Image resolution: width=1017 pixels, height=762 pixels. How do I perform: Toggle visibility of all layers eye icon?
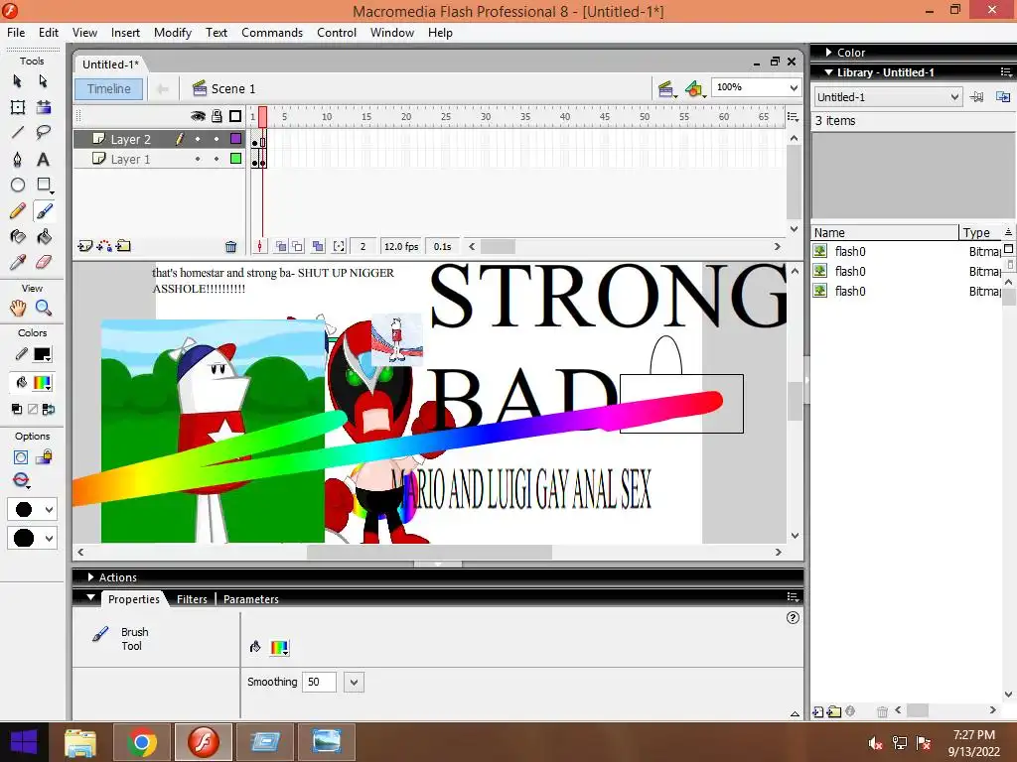click(x=198, y=116)
